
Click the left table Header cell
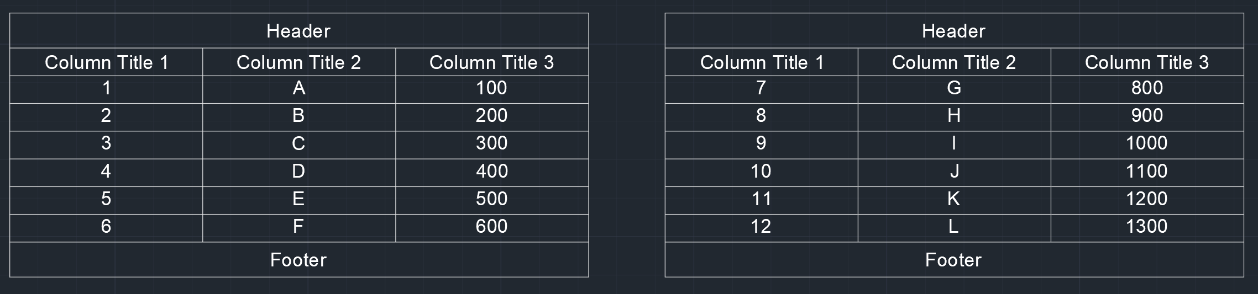point(298,31)
